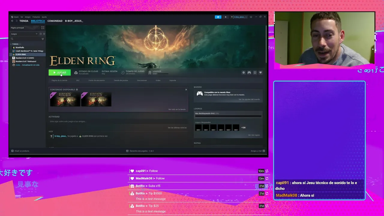Open the Amigos menu
The image size is (384, 216).
(28, 17)
